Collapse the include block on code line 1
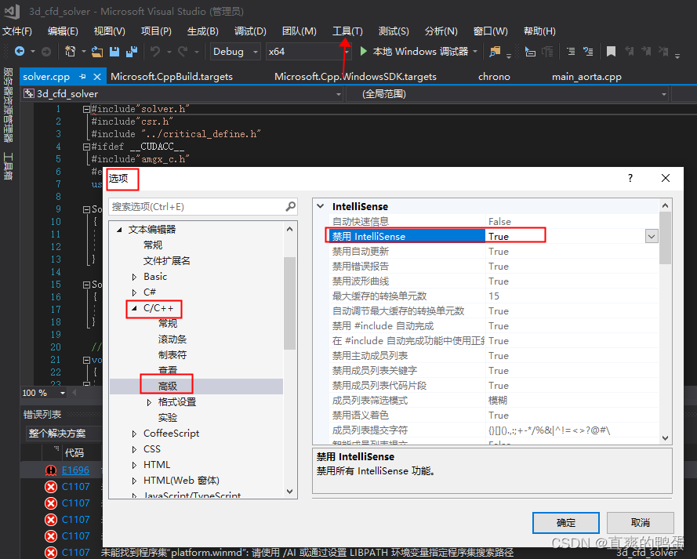Image resolution: width=697 pixels, height=559 pixels. pos(86,109)
